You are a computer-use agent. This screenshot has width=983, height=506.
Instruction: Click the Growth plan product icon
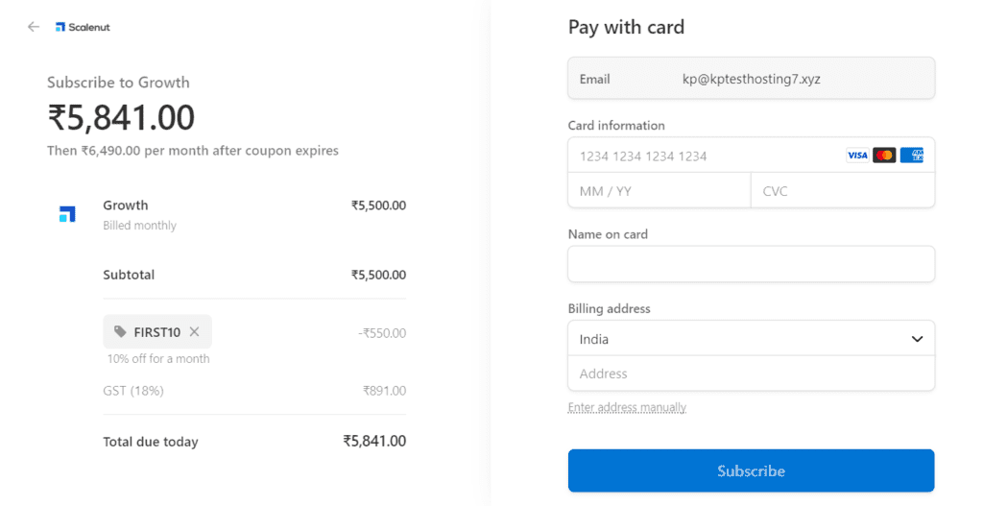click(66, 214)
